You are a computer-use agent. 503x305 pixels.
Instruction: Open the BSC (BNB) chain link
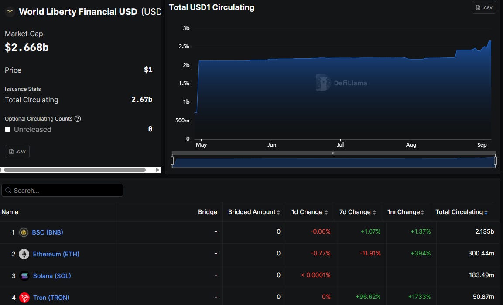48,232
